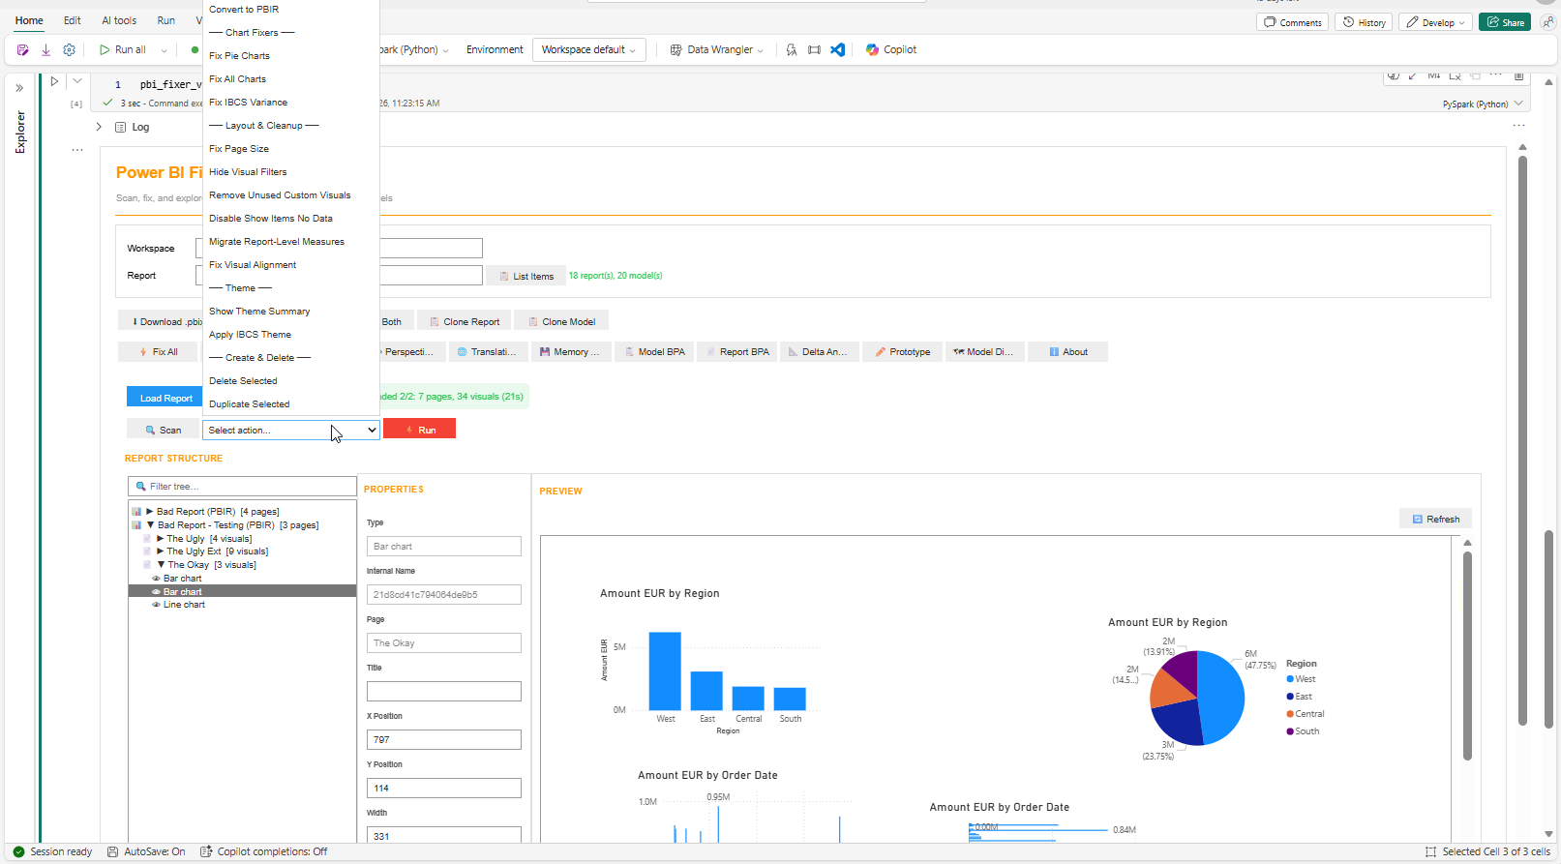This screenshot has width=1561, height=864.
Task: Open notebook settings gear icon
Action: tap(69, 49)
